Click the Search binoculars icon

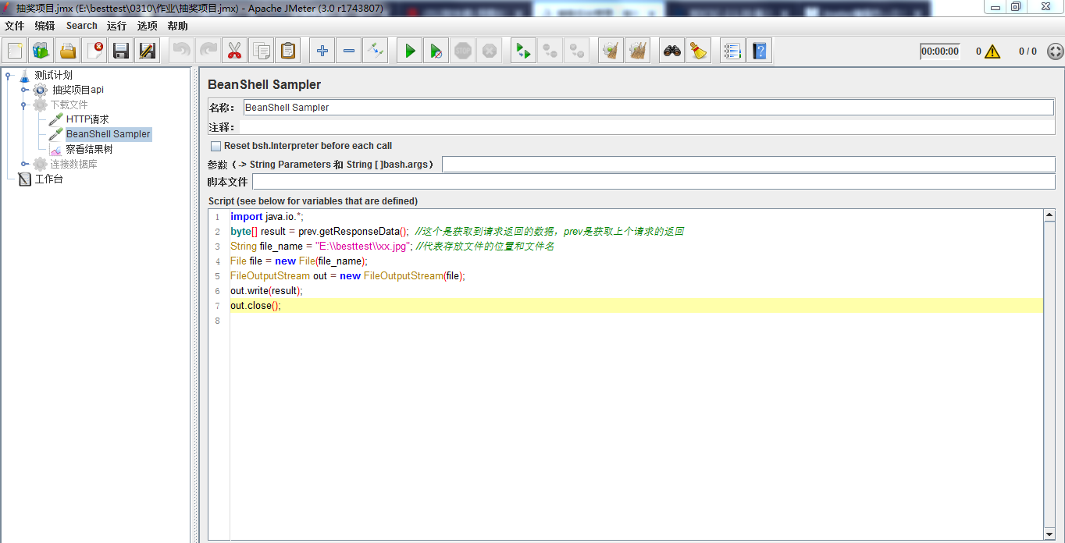pyautogui.click(x=672, y=51)
